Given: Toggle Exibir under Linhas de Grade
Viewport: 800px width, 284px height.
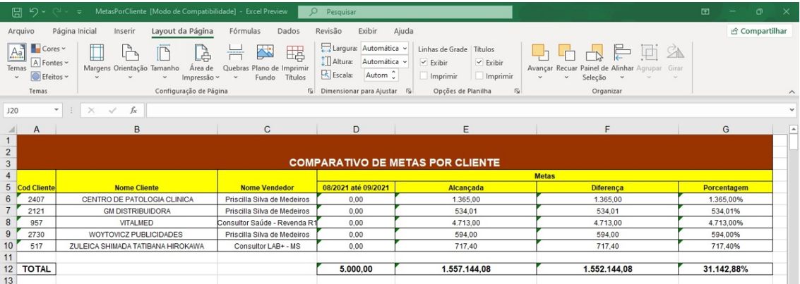Looking at the screenshot, I should 424,63.
